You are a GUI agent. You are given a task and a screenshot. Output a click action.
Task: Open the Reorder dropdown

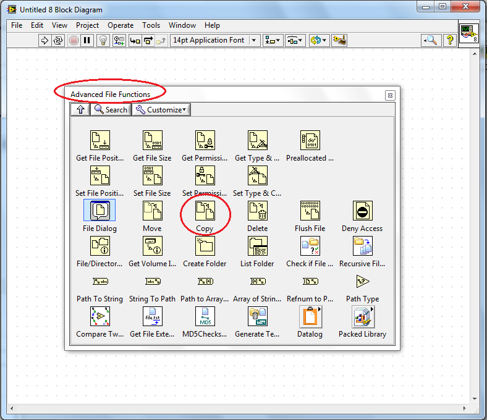pyautogui.click(x=319, y=40)
